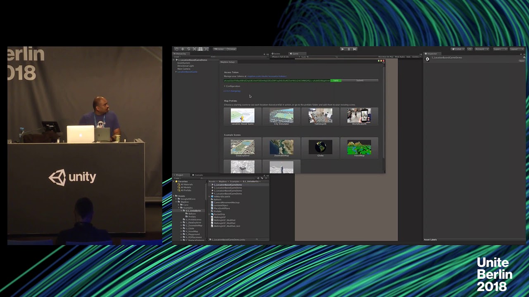Image resolution: width=529 pixels, height=297 pixels.
Task: Open the WorldScaleAR prefab thumbnail
Action: (x=359, y=117)
